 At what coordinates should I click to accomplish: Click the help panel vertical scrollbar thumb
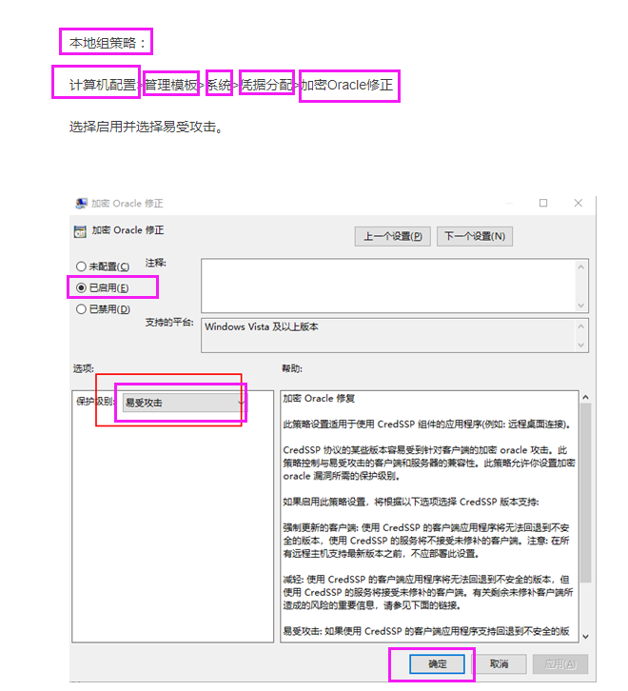tap(586, 492)
